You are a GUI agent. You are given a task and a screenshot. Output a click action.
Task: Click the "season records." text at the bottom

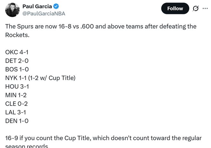tap(27, 146)
